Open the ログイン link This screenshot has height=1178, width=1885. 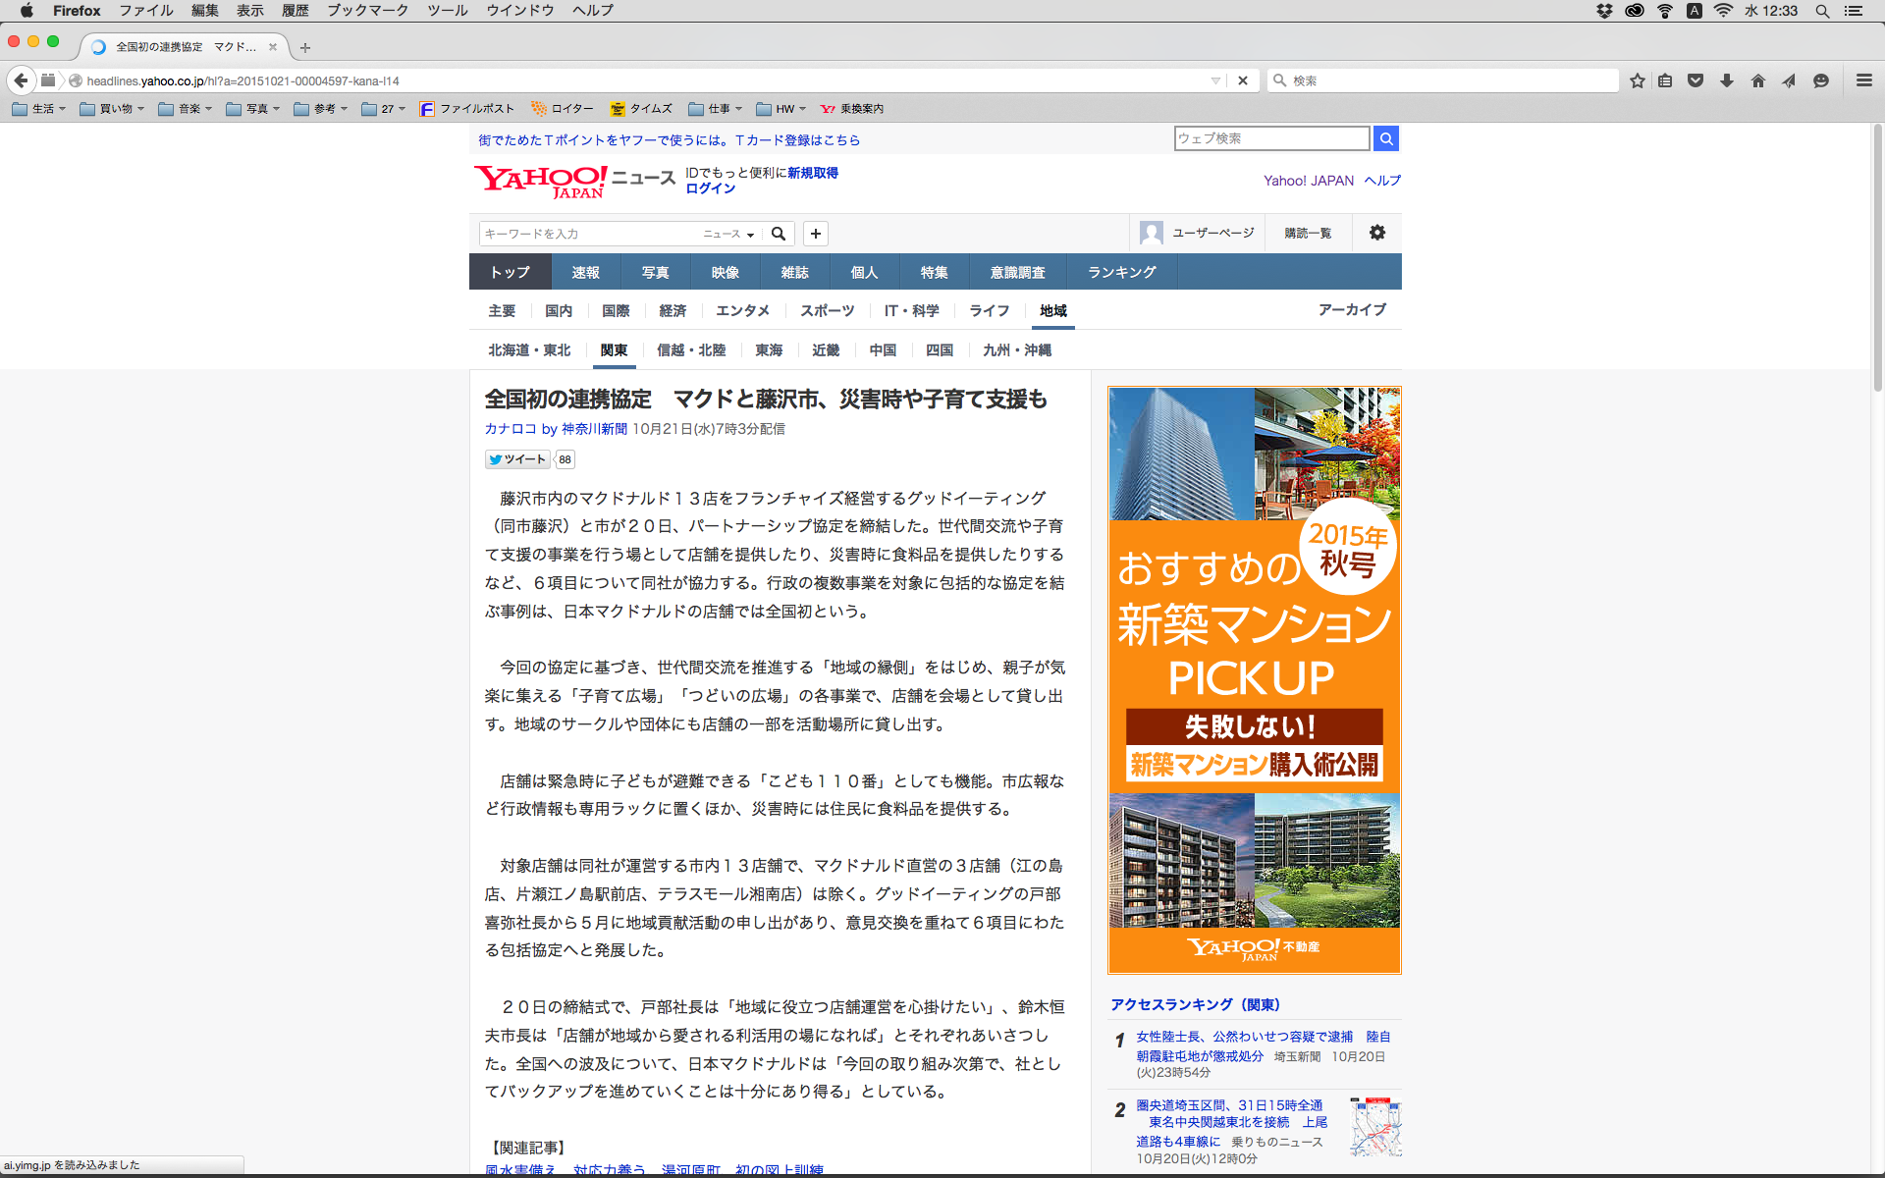click(710, 188)
